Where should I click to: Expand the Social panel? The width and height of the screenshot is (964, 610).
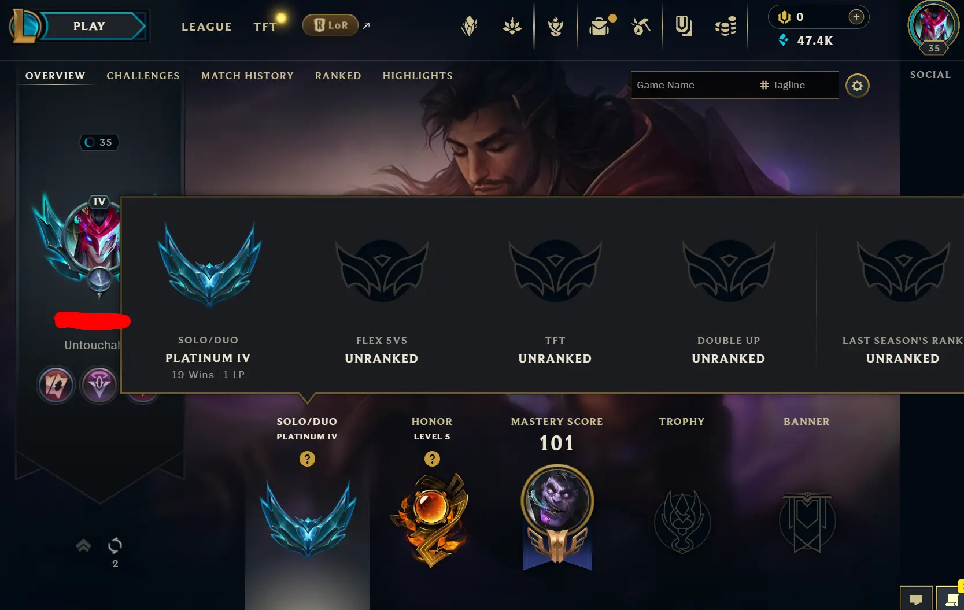pyautogui.click(x=930, y=75)
